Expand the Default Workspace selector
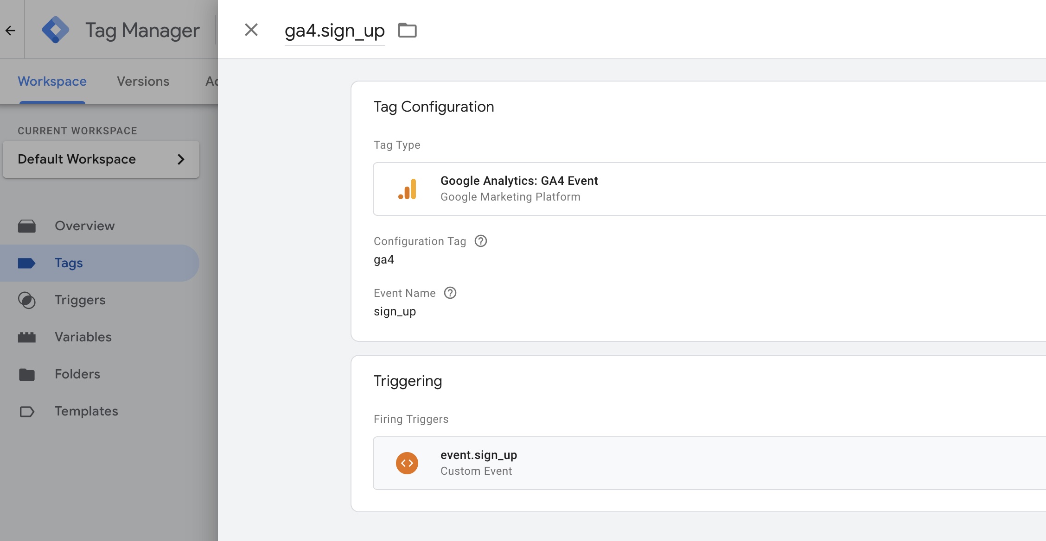Viewport: 1046px width, 541px height. point(101,159)
